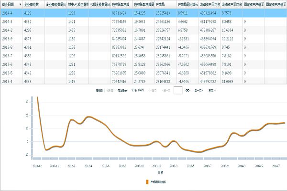Focus the page number input box
Image resolution: width=287 pixels, height=191 pixels.
(x=178, y=90)
